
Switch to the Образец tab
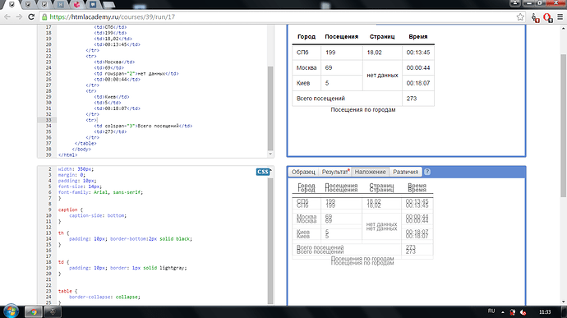pyautogui.click(x=303, y=172)
